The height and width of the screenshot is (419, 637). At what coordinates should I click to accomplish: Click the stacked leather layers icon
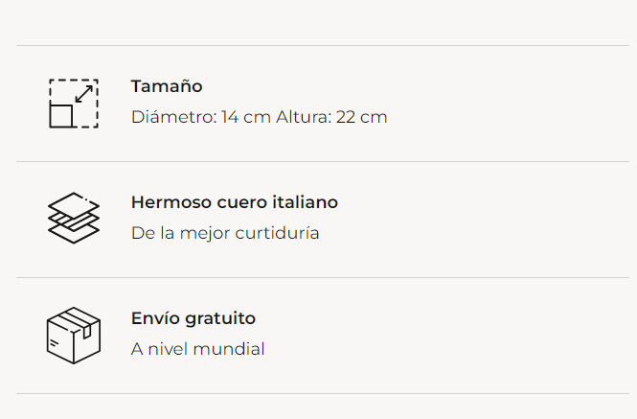coord(74,219)
